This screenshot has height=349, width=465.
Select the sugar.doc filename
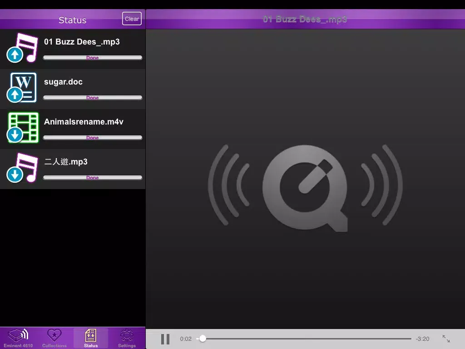(63, 82)
